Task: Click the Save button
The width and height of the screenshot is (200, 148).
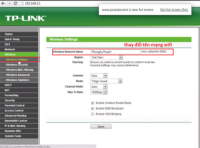Action: [x=101, y=127]
